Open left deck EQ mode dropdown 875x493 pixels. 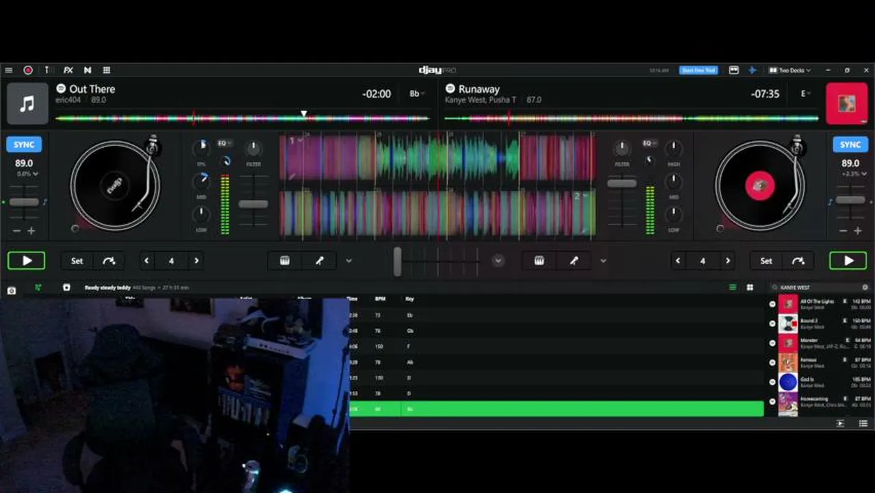coord(225,143)
